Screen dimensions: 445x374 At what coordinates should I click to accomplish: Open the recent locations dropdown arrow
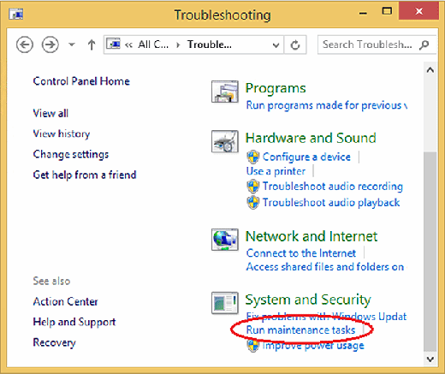click(x=72, y=45)
